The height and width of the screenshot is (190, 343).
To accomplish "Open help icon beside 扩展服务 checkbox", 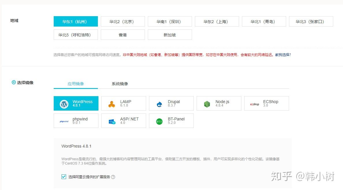I will [x=113, y=177].
